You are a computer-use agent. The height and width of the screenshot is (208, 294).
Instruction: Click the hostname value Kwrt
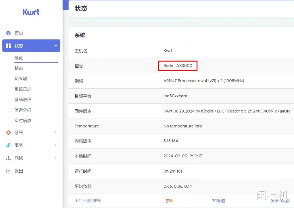(x=168, y=51)
